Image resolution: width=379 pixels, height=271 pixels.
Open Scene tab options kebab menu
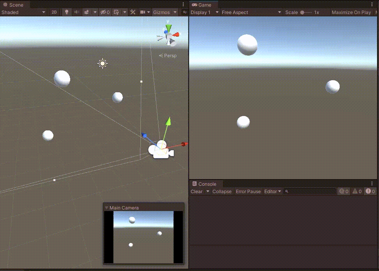pos(183,5)
